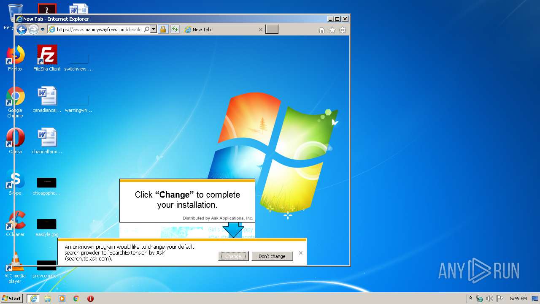Go back with IE Back arrow
The width and height of the screenshot is (540, 304).
click(x=22, y=29)
